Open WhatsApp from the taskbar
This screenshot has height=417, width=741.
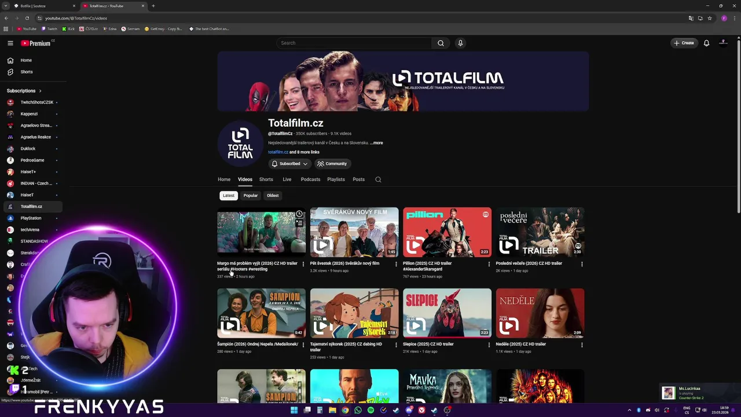358,410
